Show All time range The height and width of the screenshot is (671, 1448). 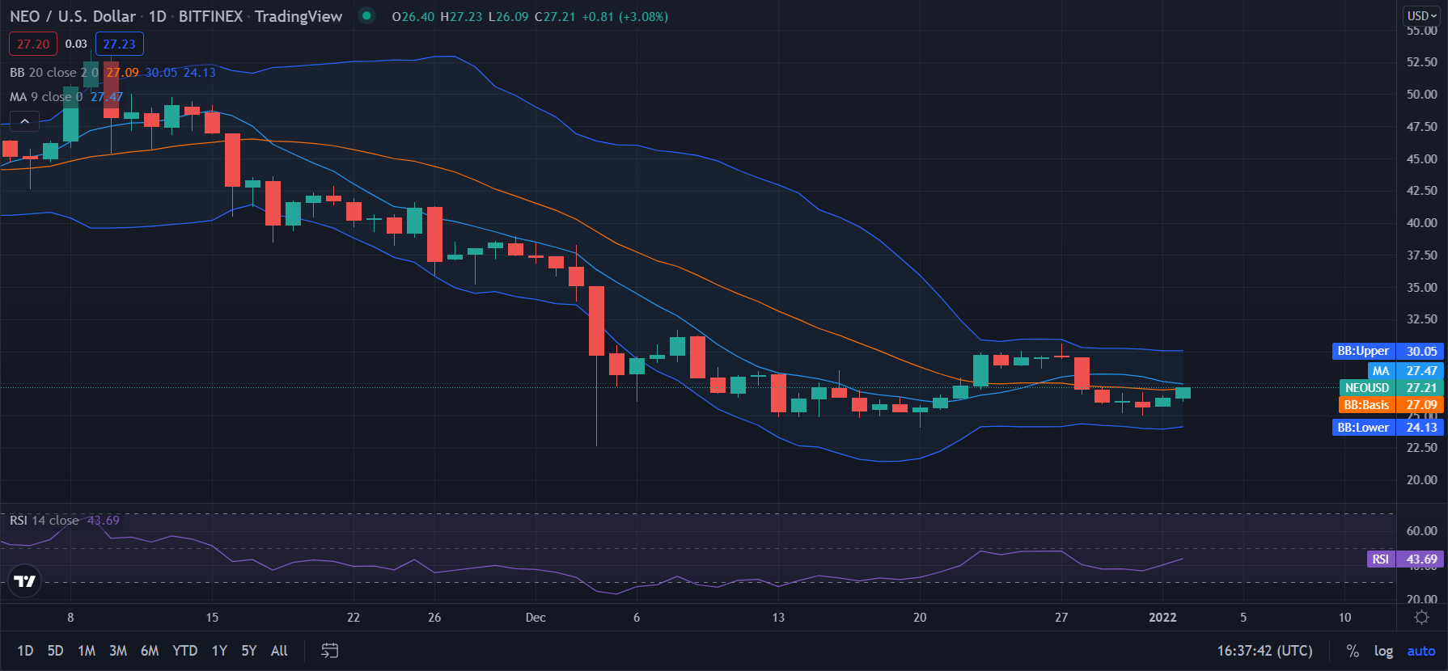point(279,651)
